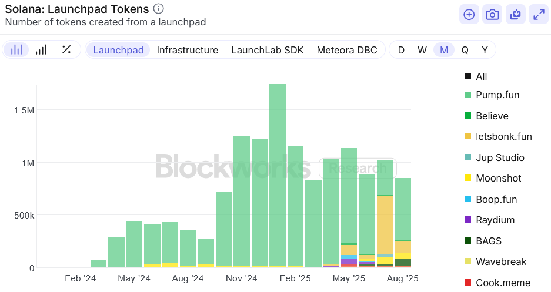Screen dimensions: 551x292
Task: Toggle Boop.fun series in legend
Action: tap(490, 199)
